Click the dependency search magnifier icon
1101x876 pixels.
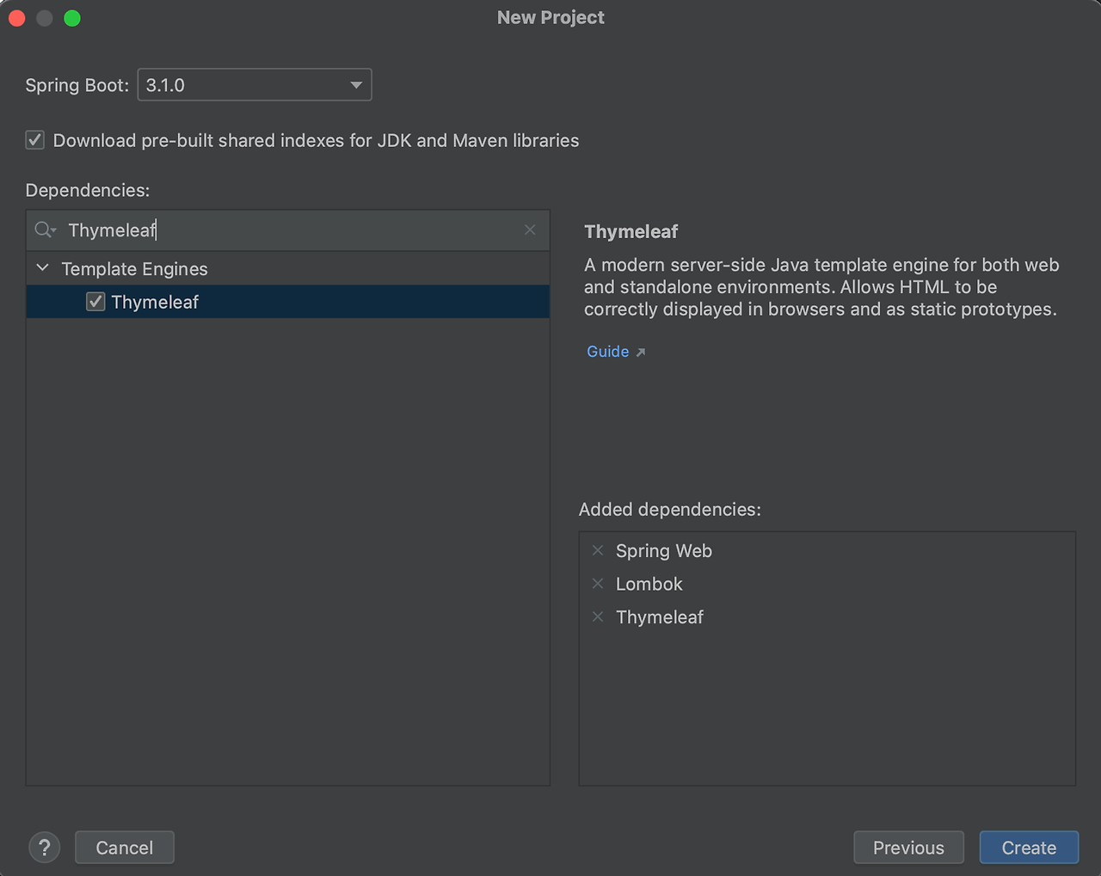(45, 230)
